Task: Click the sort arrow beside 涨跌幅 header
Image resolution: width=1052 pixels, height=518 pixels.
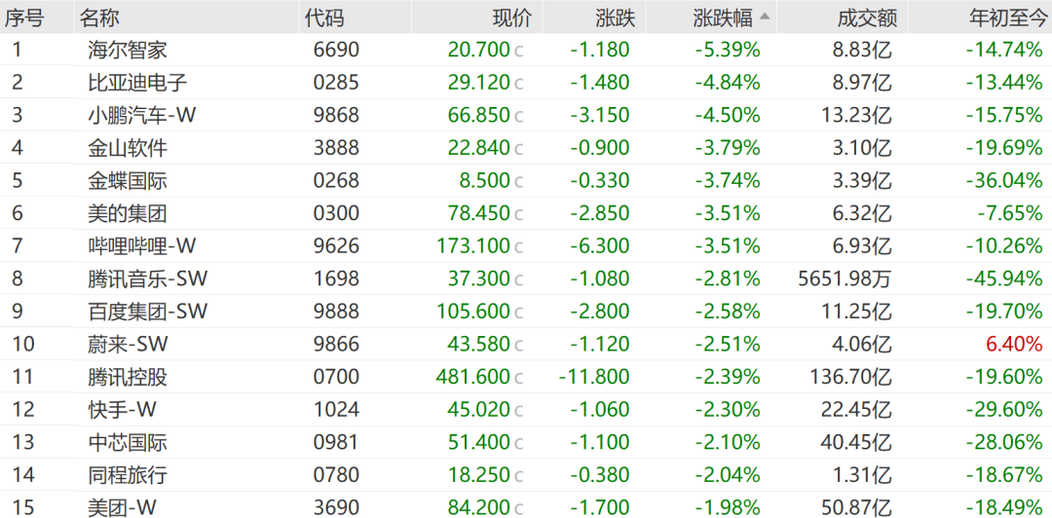Action: coord(765,17)
